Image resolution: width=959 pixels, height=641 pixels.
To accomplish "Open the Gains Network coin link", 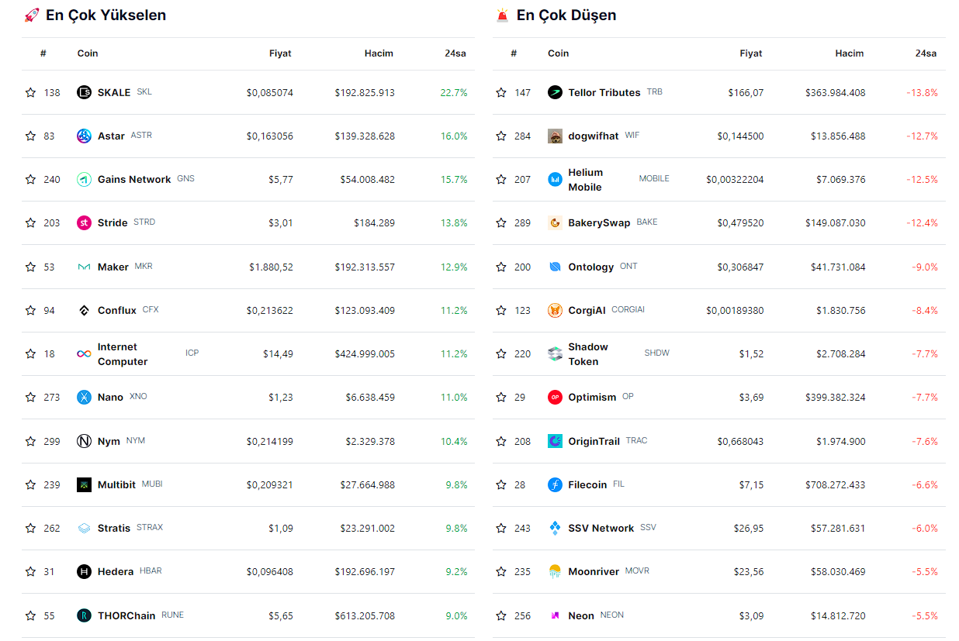I will point(133,180).
